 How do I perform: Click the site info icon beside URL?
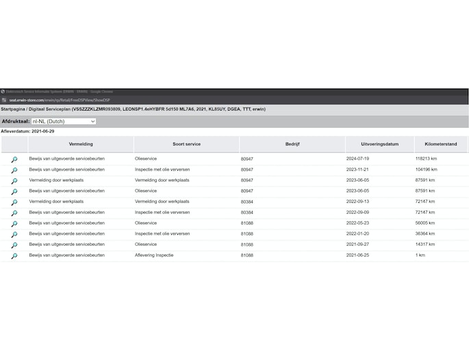click(4, 100)
